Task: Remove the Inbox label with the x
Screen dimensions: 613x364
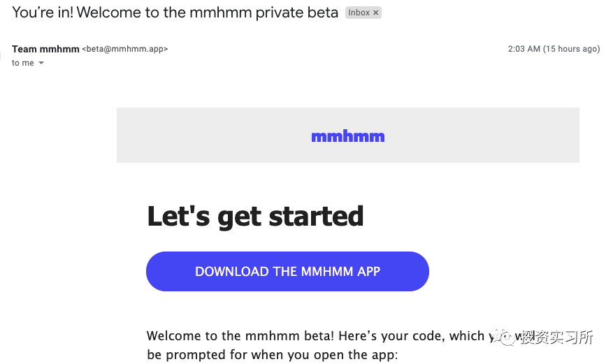Action: click(375, 13)
